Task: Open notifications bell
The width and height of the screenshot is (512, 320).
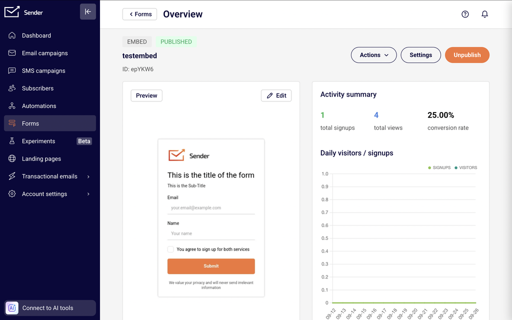Action: click(x=485, y=14)
